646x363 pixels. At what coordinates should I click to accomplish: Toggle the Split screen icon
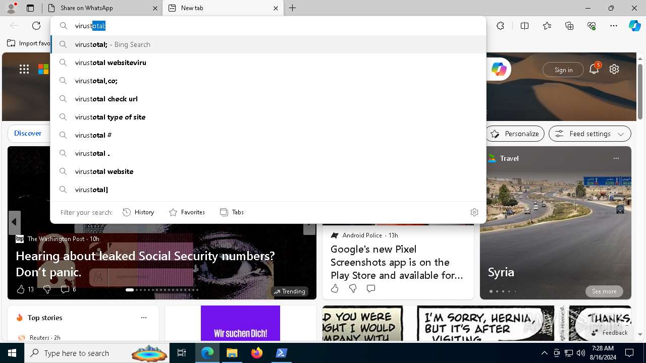524,26
